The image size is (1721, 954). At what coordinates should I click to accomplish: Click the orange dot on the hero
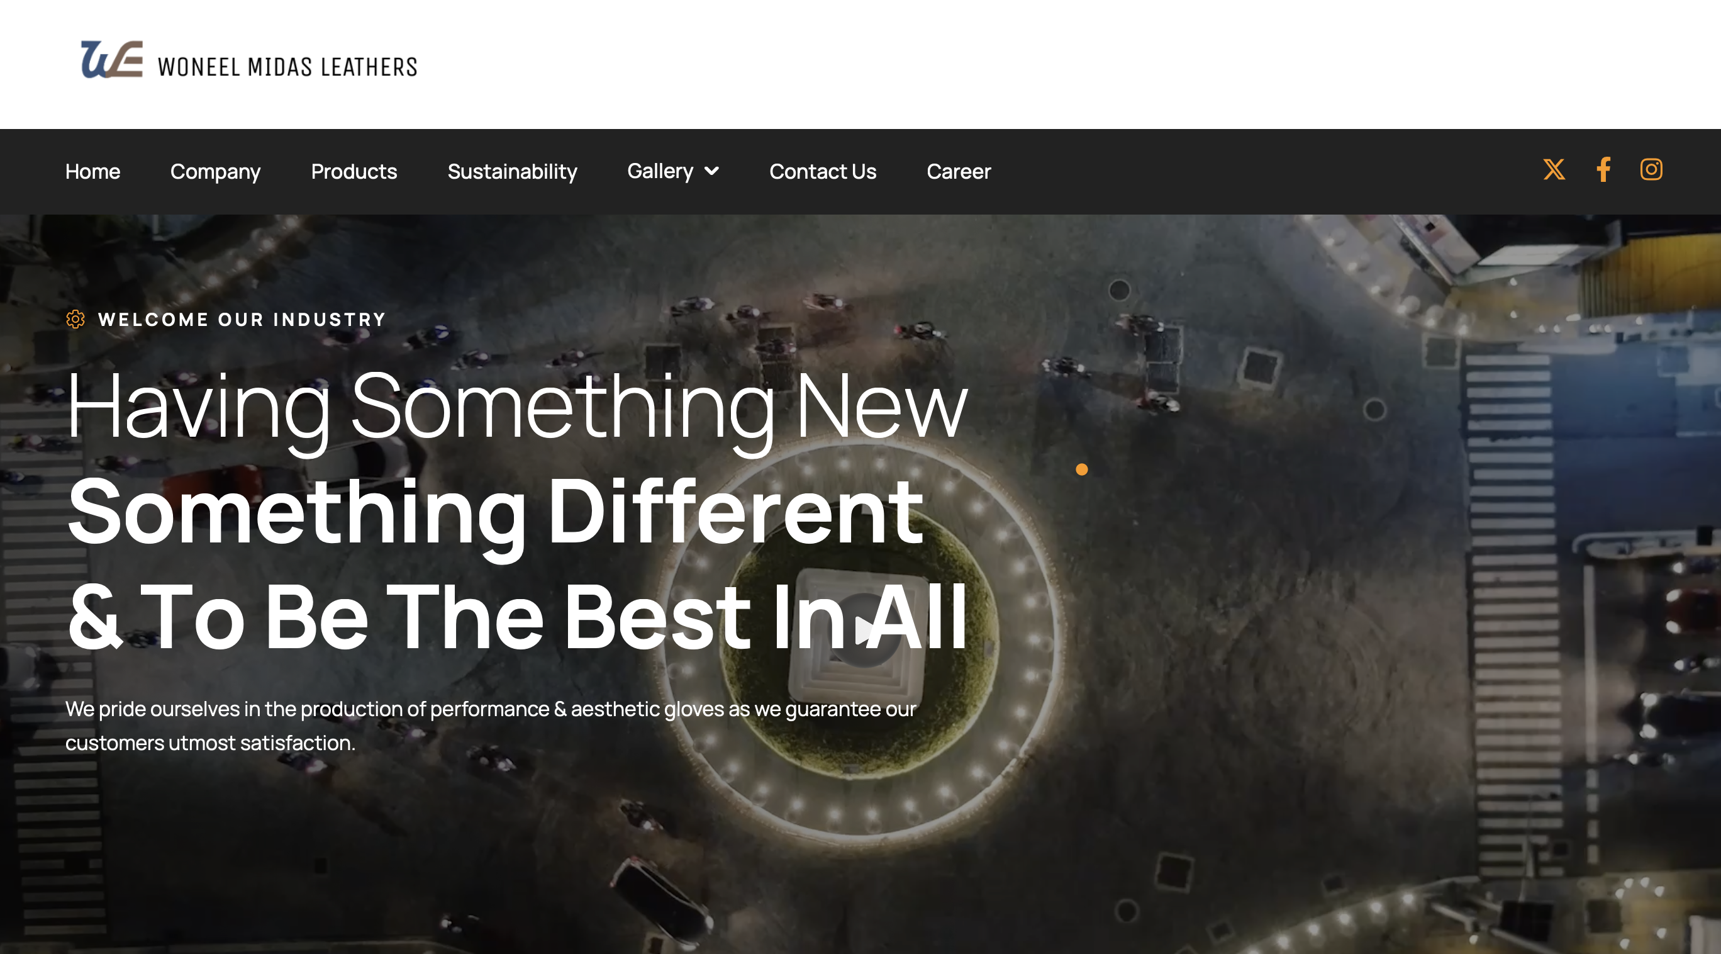tap(1082, 470)
